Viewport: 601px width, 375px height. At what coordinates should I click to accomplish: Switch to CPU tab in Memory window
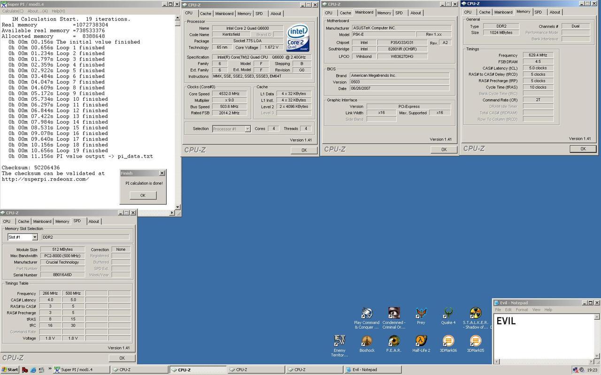click(468, 12)
